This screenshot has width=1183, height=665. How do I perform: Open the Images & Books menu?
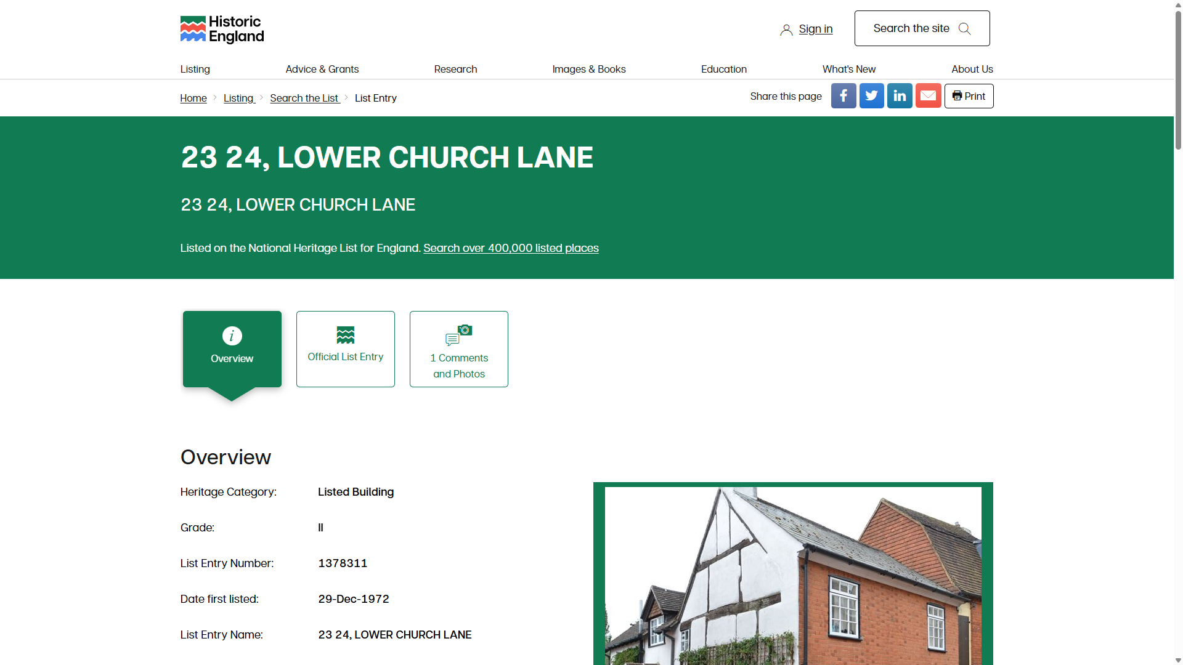point(589,69)
